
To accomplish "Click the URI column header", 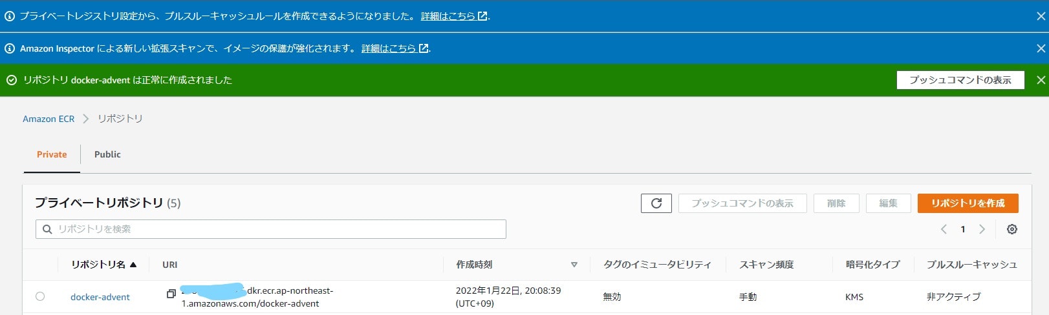I will [170, 265].
